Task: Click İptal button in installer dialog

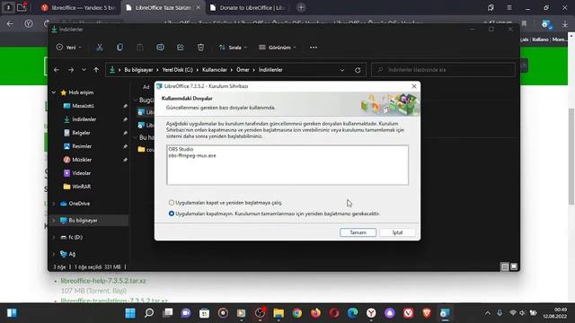Action: tap(397, 232)
